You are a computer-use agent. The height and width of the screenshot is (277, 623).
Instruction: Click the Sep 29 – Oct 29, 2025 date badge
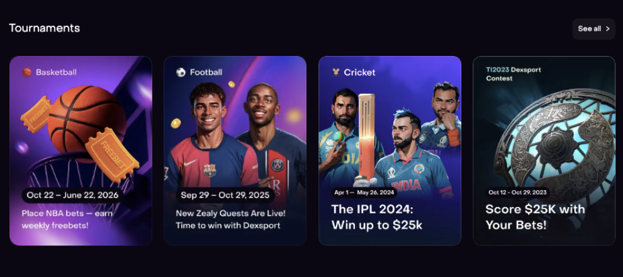tap(225, 195)
